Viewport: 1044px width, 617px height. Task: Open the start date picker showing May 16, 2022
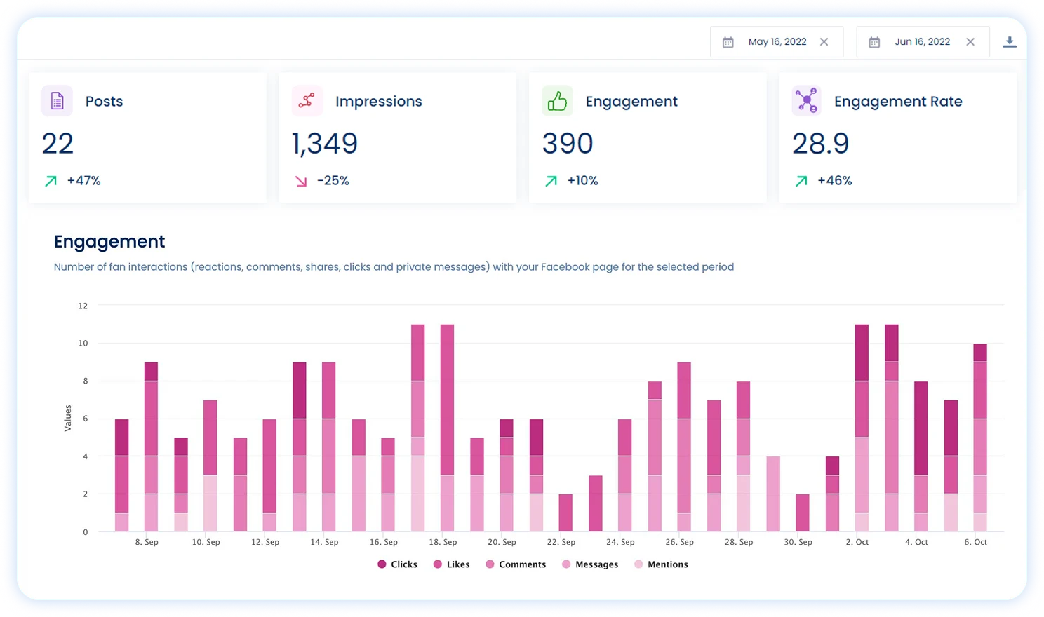(777, 41)
